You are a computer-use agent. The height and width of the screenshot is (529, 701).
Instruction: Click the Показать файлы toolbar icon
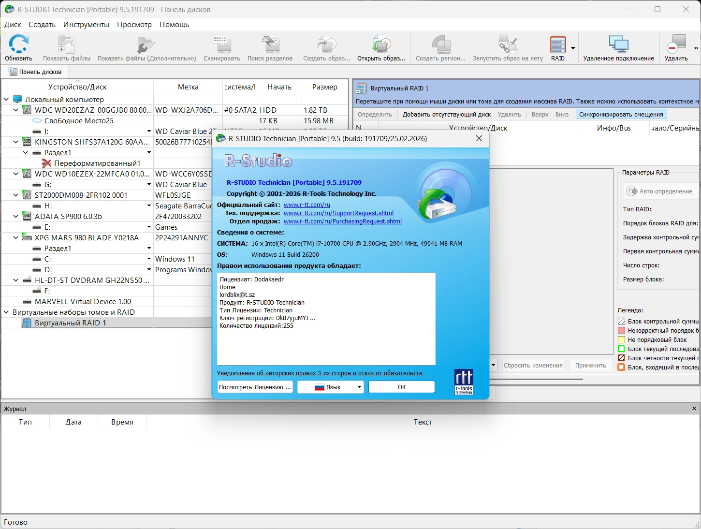pyautogui.click(x=66, y=44)
